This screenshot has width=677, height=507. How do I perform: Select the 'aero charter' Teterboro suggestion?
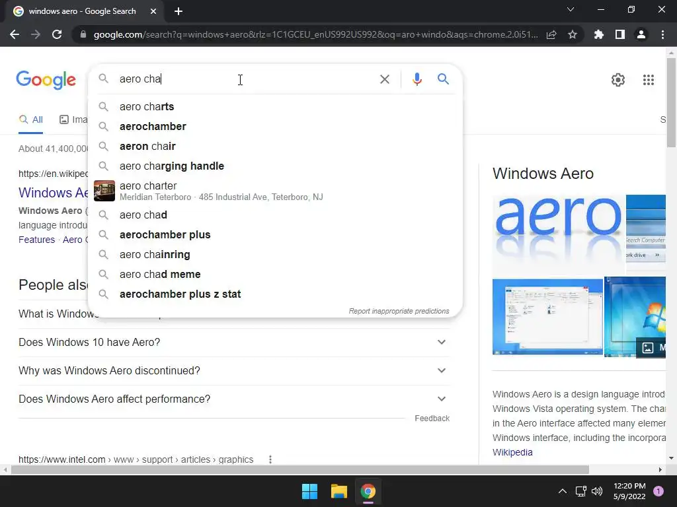[275, 191]
